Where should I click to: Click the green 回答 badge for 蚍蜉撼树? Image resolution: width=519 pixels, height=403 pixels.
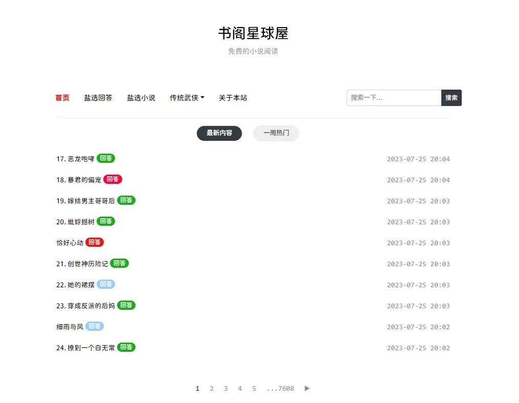[106, 221]
